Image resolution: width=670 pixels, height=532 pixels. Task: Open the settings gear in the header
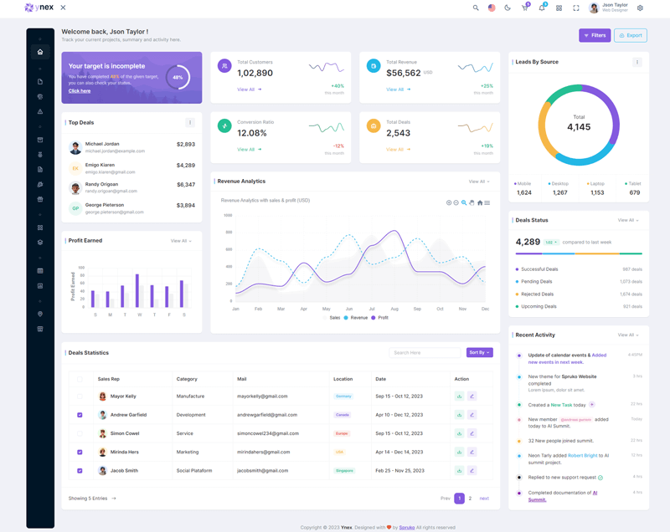[x=640, y=8]
